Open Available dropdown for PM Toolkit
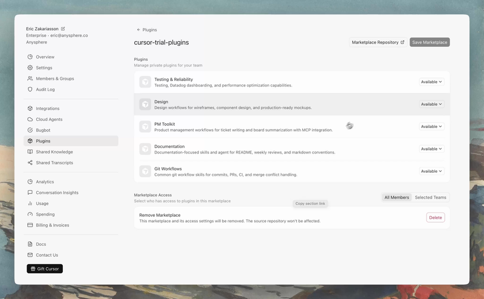This screenshot has width=484, height=299. point(431,126)
